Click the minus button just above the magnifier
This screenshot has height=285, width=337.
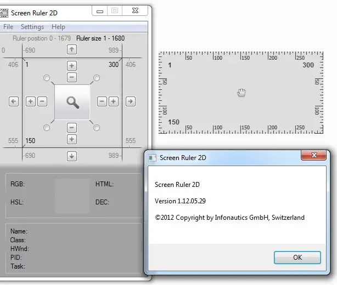pos(72,77)
